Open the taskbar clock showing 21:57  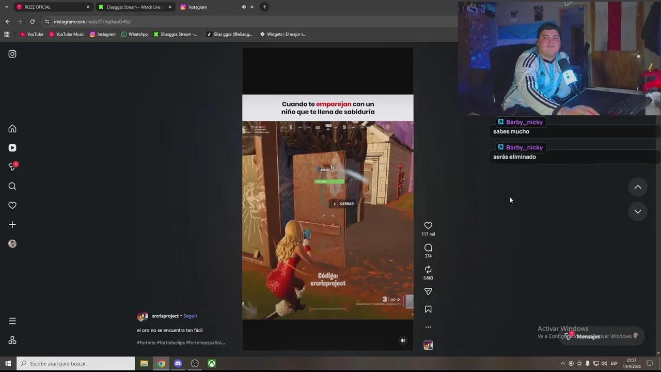(x=631, y=363)
